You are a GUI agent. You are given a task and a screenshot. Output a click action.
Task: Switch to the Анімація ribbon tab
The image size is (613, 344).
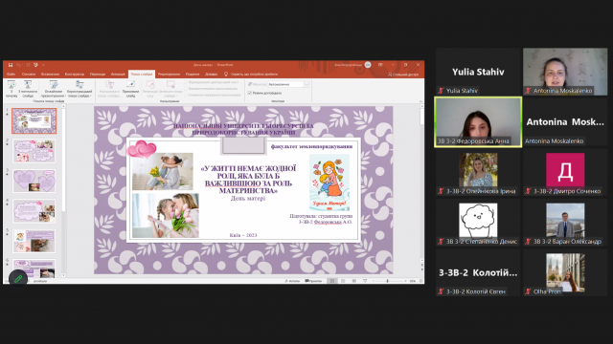pos(118,75)
